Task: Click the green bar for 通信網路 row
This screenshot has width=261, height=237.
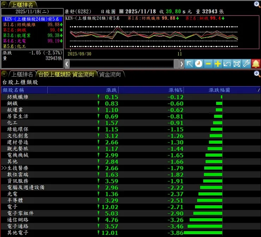Action: click(206, 220)
